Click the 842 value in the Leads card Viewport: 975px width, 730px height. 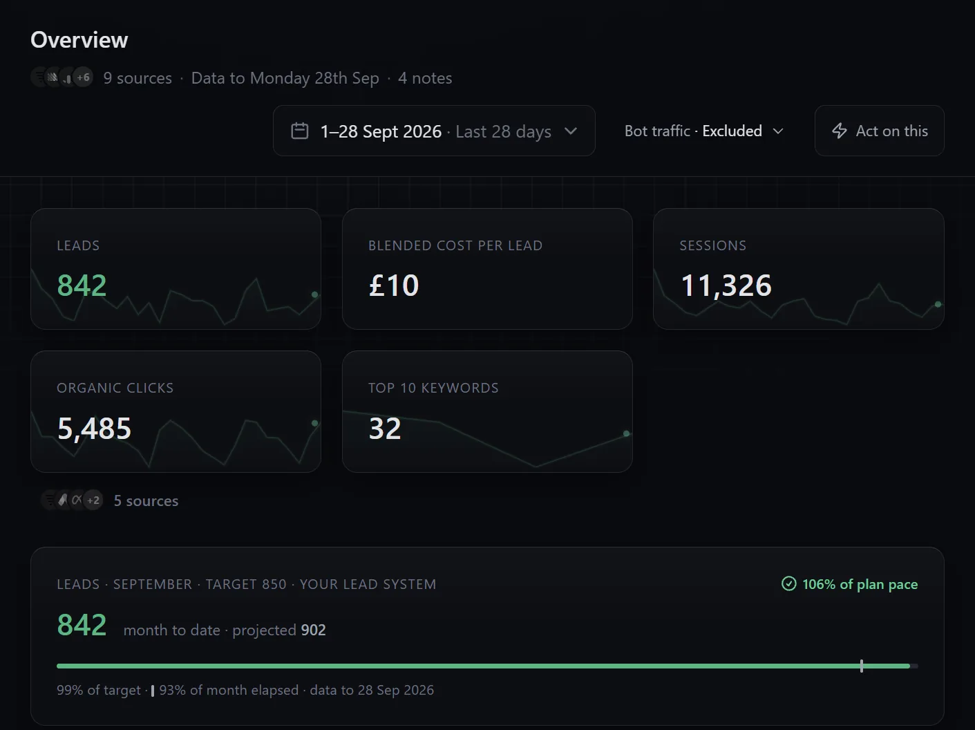(x=82, y=286)
